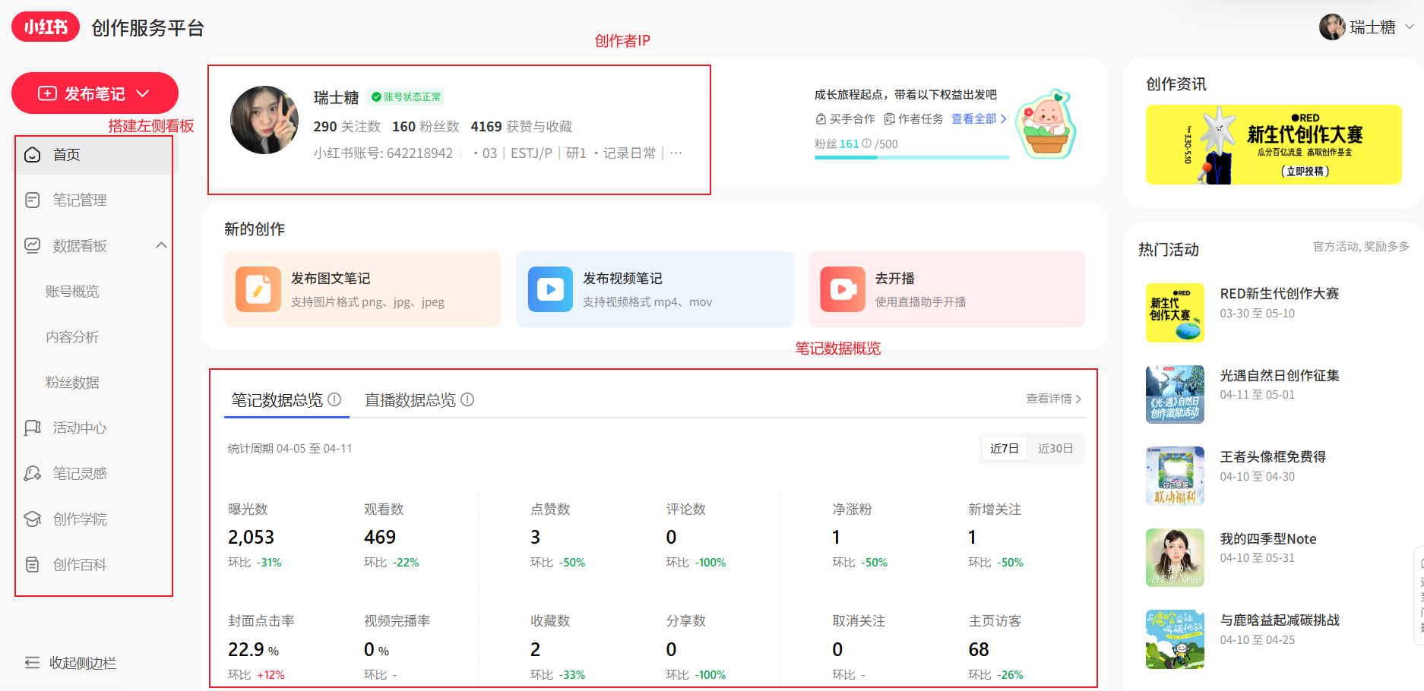Open the 查看详情 link
1424x691 pixels.
(1054, 399)
